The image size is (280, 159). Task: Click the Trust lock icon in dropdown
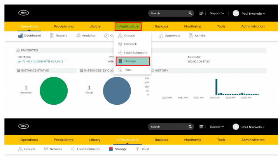pyautogui.click(x=120, y=70)
